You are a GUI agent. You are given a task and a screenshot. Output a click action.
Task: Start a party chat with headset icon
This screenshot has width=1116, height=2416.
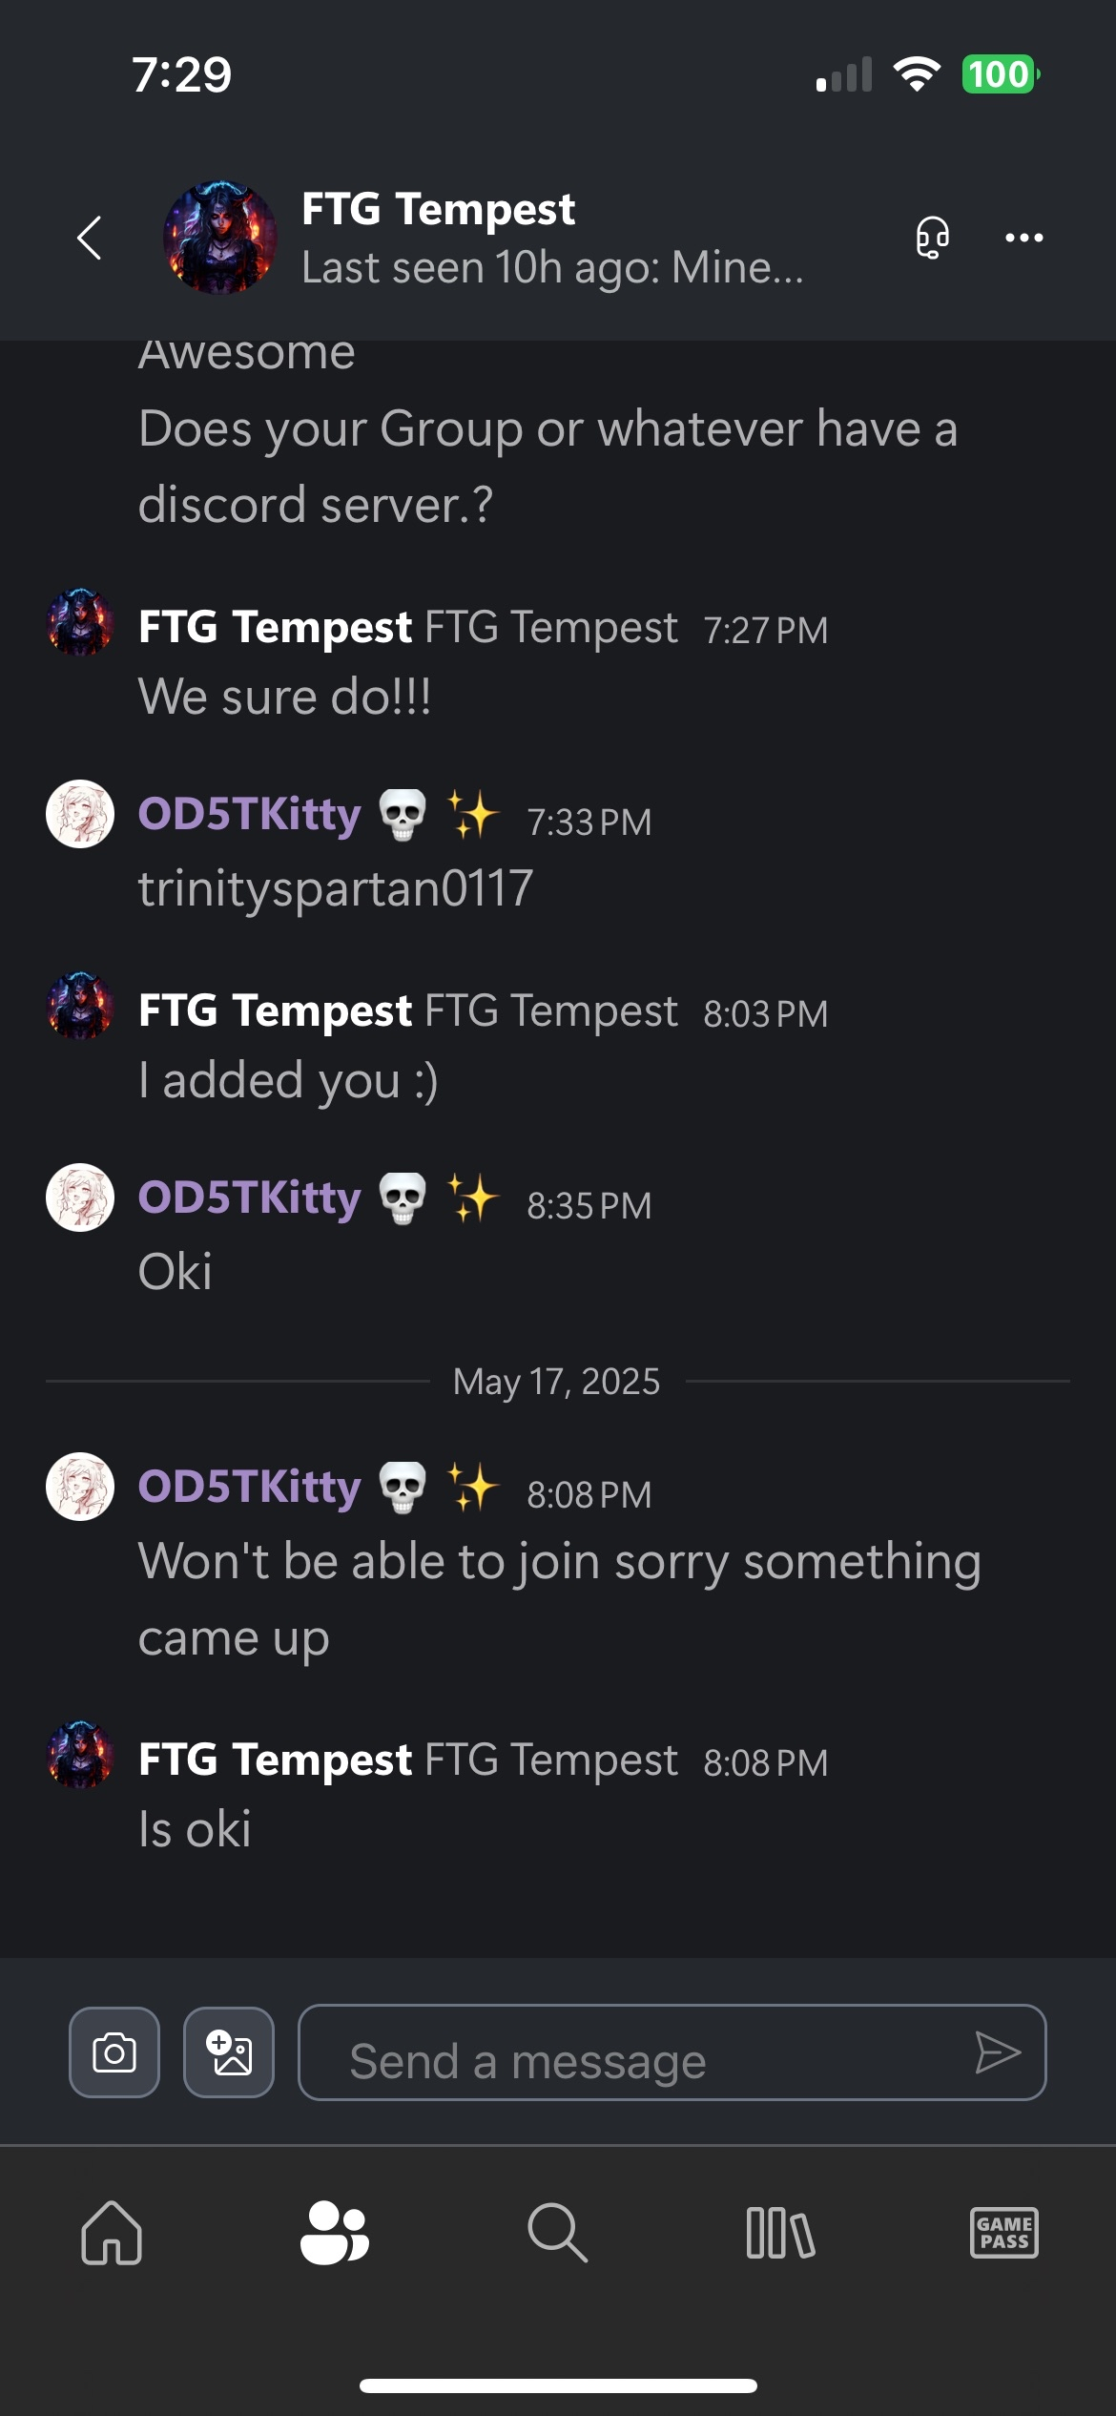coord(932,238)
